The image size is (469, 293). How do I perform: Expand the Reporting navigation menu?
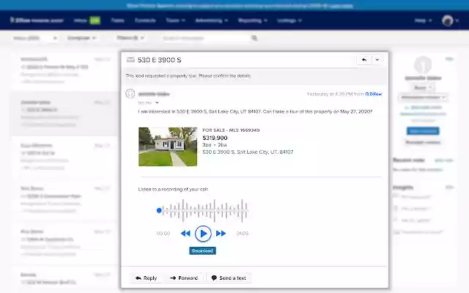click(x=253, y=21)
